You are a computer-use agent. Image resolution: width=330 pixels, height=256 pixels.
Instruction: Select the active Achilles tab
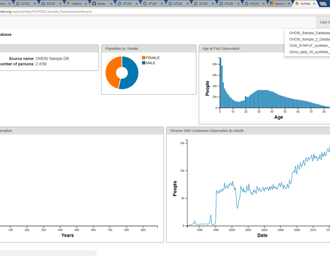tap(305, 4)
